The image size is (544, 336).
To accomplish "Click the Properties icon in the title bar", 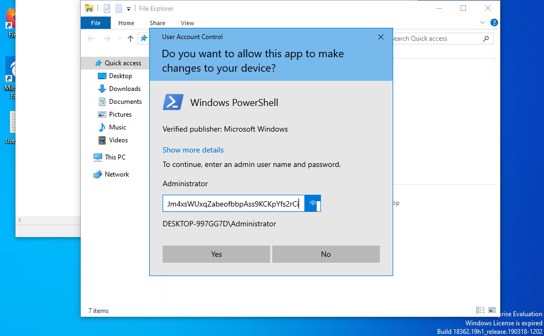I will coord(107,9).
